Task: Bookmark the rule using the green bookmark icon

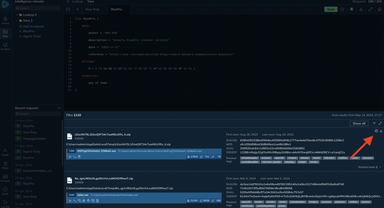Action: (351, 9)
